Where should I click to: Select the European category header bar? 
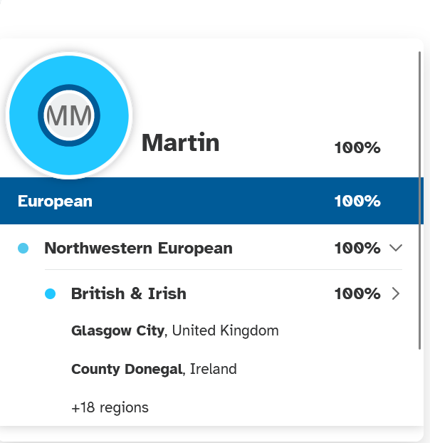click(x=211, y=201)
